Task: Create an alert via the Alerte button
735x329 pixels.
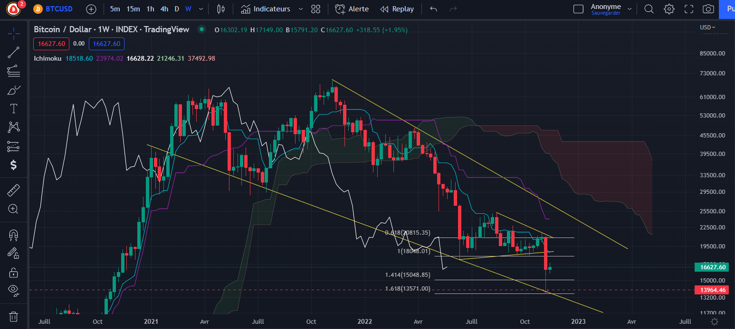Action: [352, 9]
